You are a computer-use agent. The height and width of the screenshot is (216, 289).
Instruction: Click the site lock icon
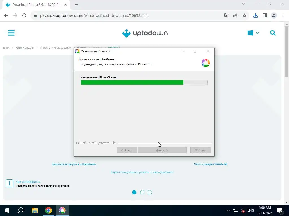pos(36,15)
